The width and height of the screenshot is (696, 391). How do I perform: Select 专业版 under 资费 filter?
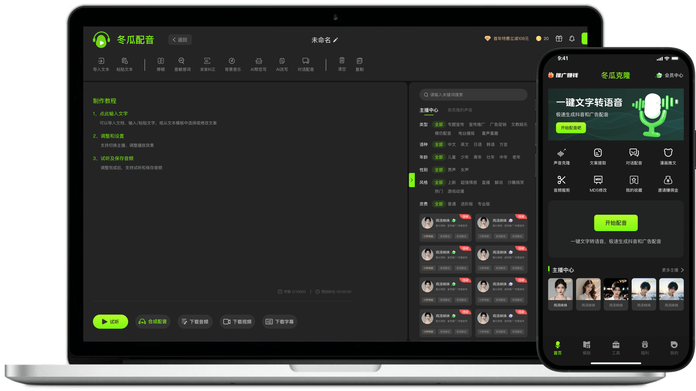pos(484,204)
